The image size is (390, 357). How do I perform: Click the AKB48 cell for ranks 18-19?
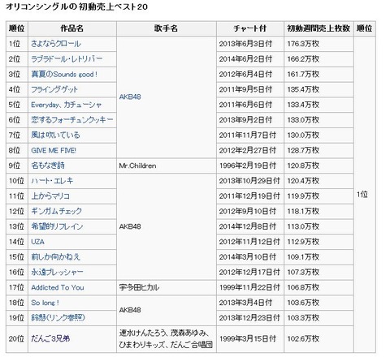(167, 310)
